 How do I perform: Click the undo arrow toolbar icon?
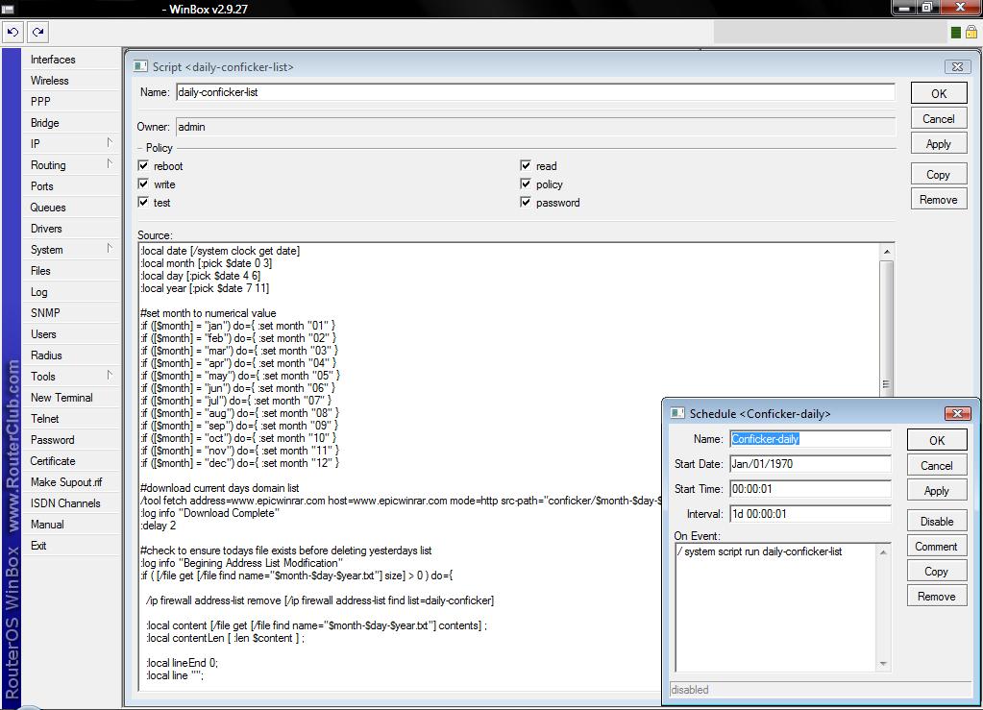[x=13, y=32]
